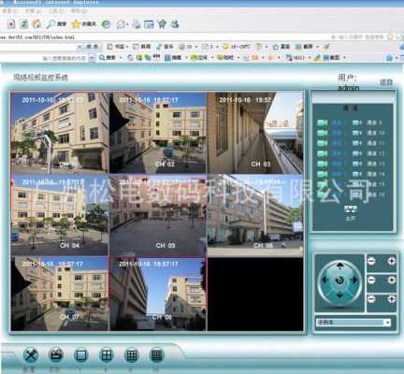
Task: Toggle the fourth green camera channel icon
Action: pos(322,153)
